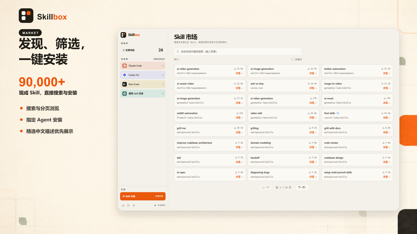
Task: Click the Claude Code starburst icon
Action: 125,66
